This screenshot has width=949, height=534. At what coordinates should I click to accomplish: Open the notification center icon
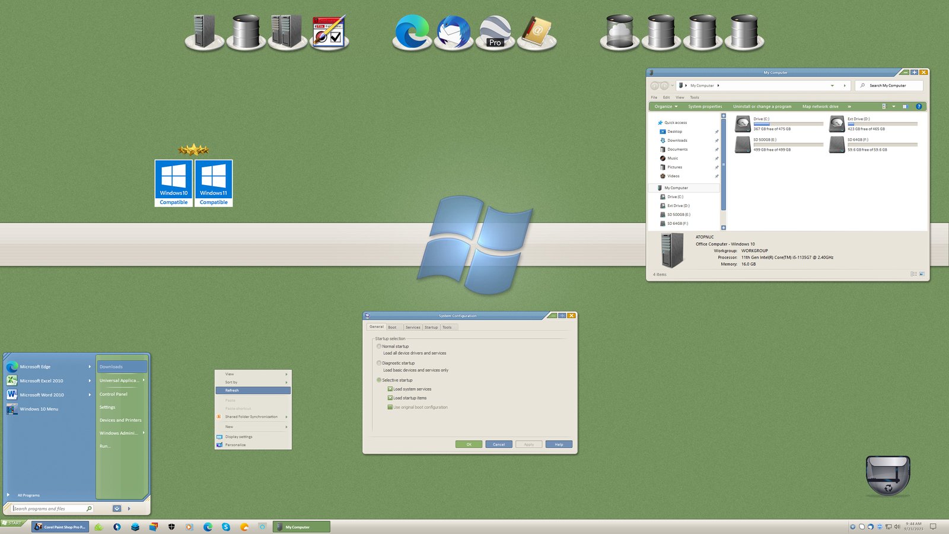933,526
